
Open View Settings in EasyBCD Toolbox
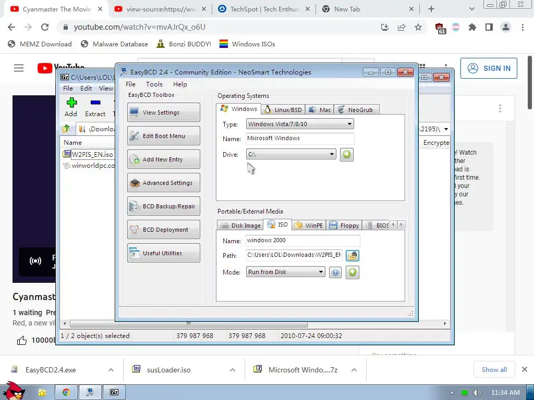[163, 113]
